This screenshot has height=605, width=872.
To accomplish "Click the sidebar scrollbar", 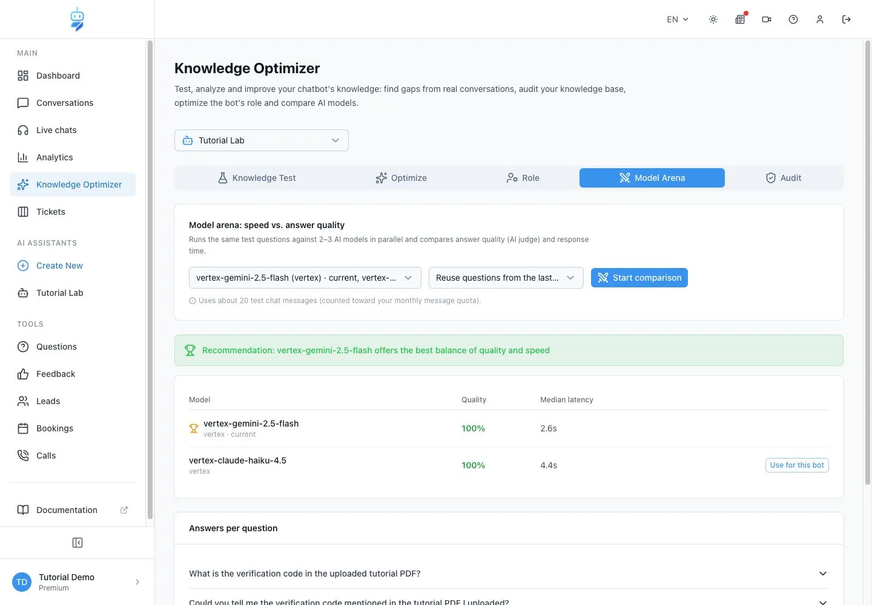I will pyautogui.click(x=150, y=280).
